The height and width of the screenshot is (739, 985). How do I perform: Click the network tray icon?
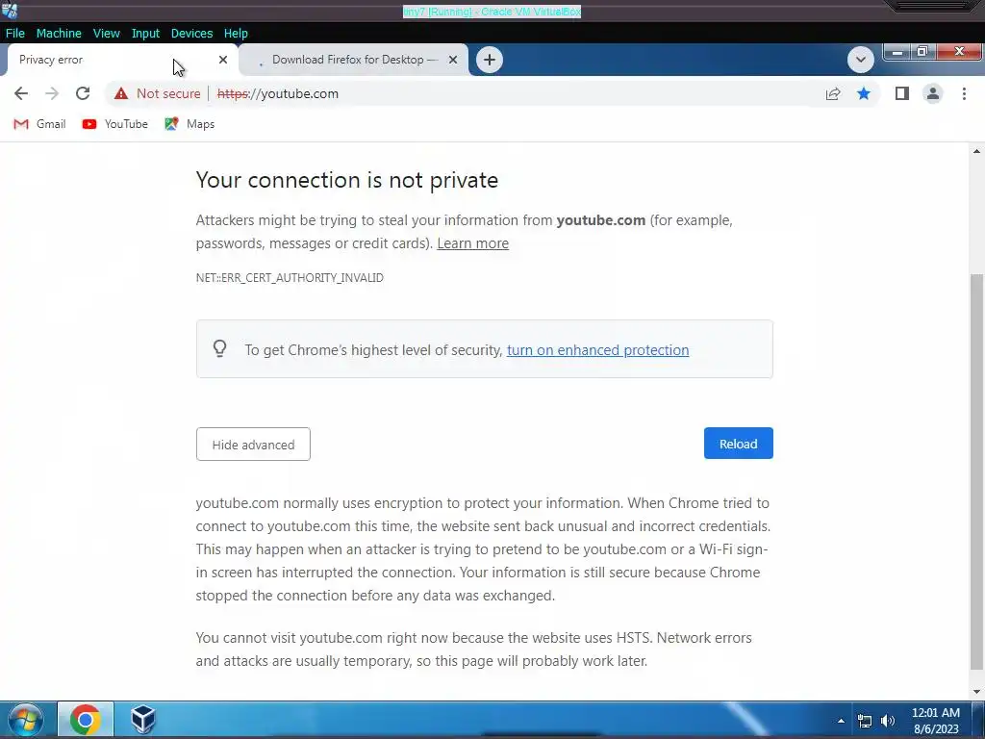(x=865, y=721)
